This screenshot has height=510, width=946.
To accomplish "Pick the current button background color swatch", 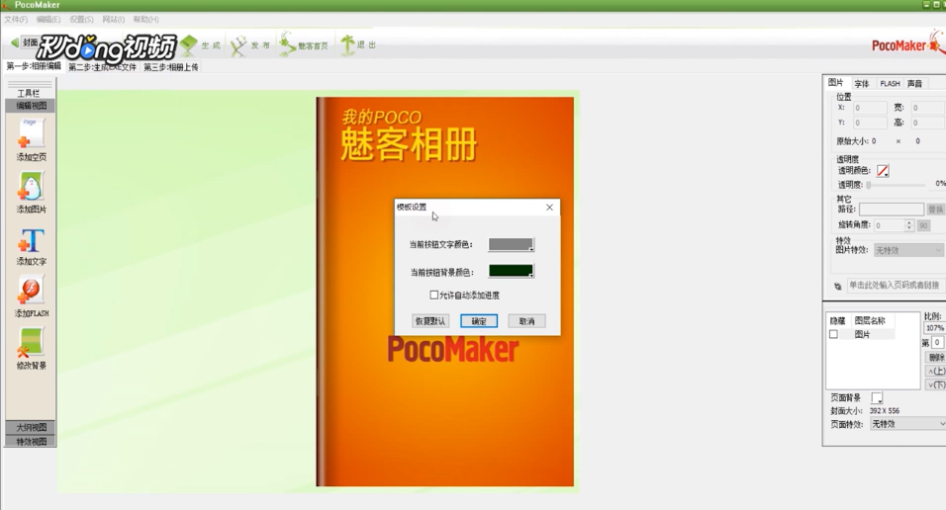I will coord(511,271).
